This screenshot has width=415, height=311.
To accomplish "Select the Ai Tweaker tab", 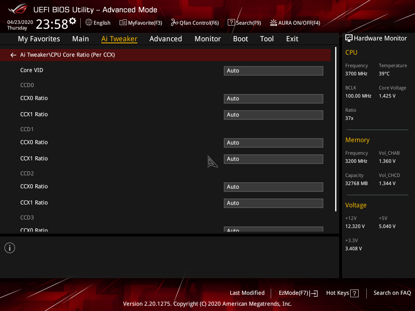I will coord(119,39).
